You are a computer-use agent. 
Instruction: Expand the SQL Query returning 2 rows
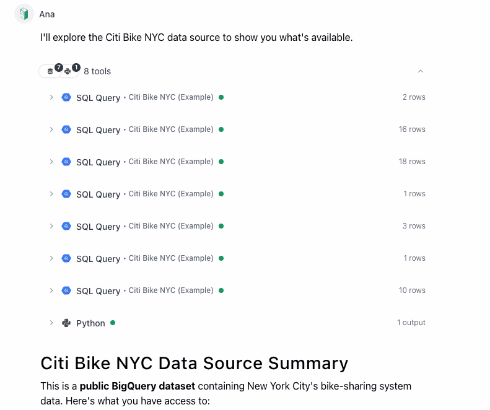[51, 97]
